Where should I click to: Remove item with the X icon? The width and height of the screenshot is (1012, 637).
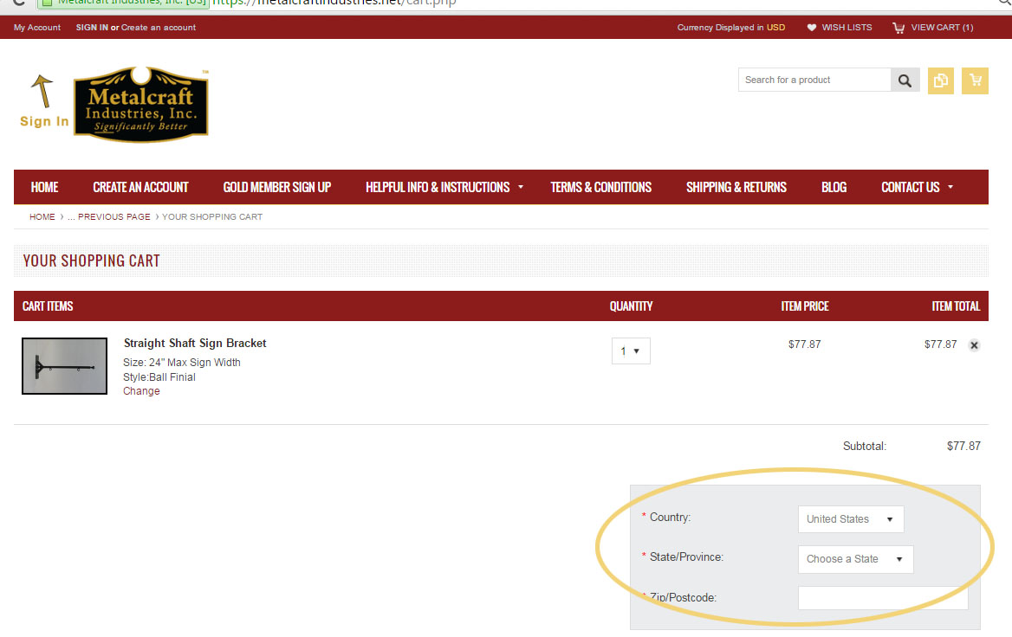(974, 345)
